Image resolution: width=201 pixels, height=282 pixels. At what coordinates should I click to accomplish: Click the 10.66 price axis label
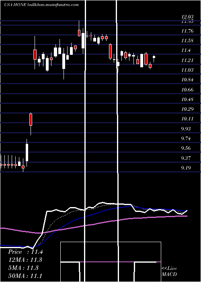pyautogui.click(x=187, y=90)
